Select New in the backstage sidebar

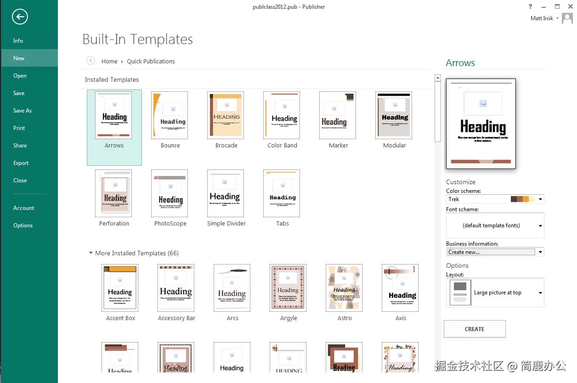click(x=29, y=58)
